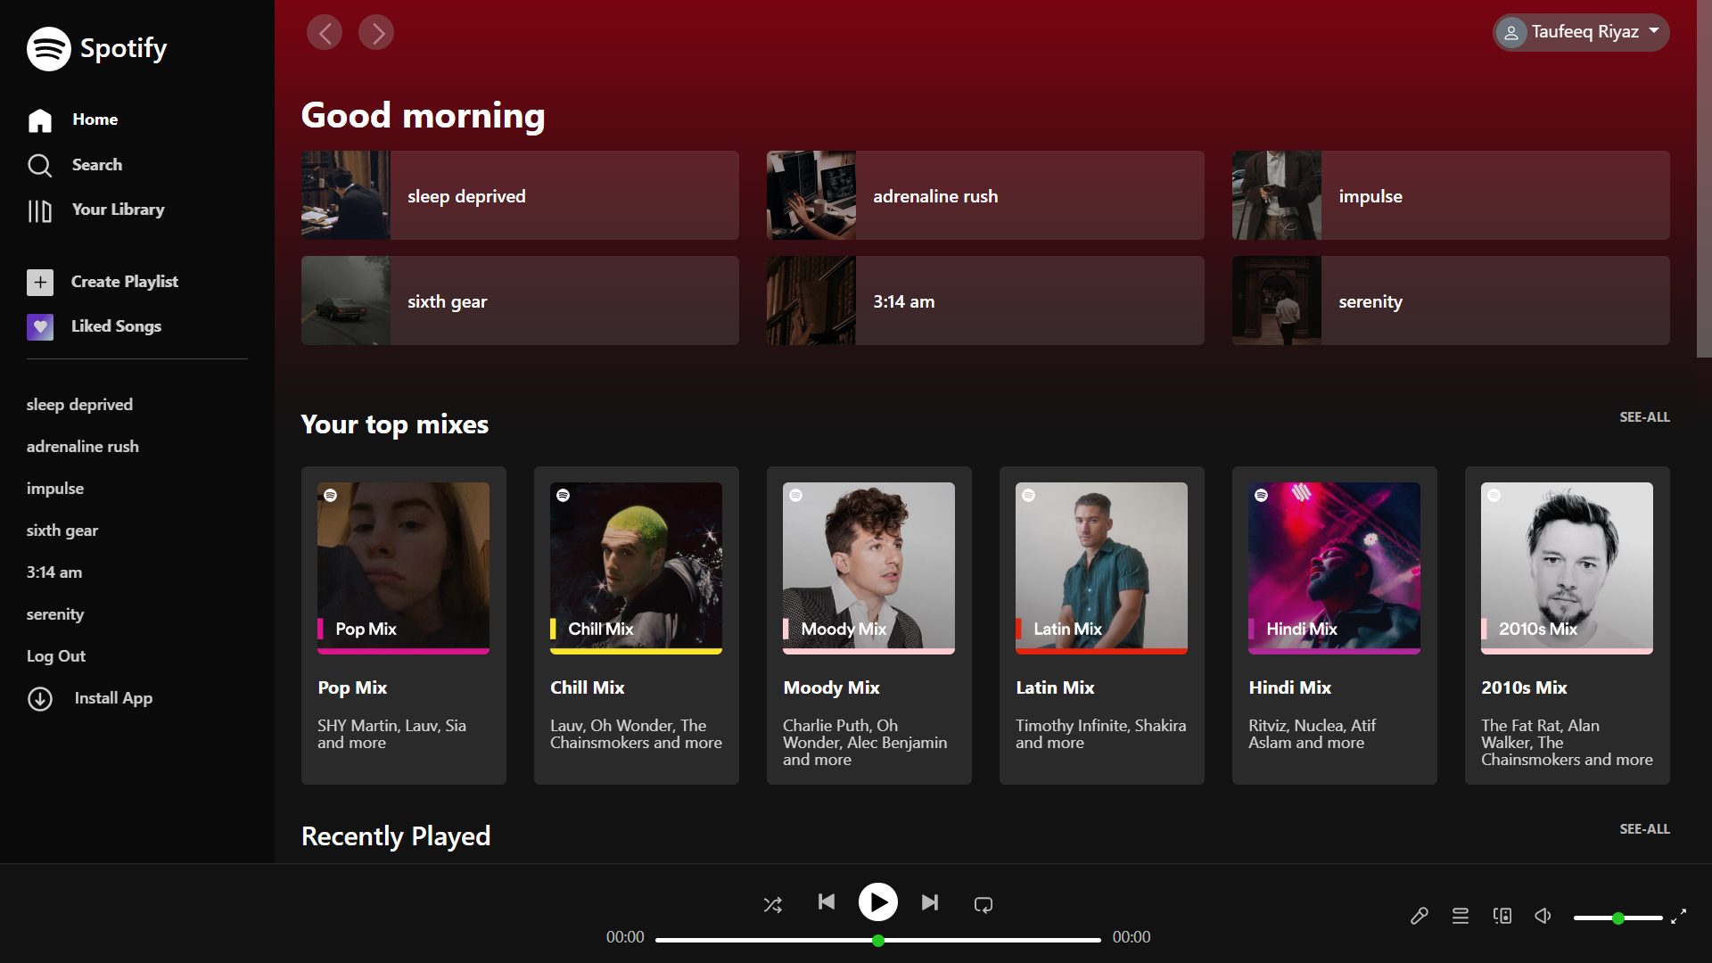The height and width of the screenshot is (963, 1712).
Task: Go forward with the right arrow button
Action: click(x=376, y=33)
